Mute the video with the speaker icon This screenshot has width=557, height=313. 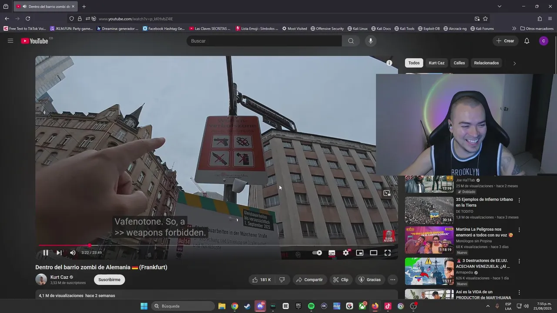pyautogui.click(x=73, y=253)
